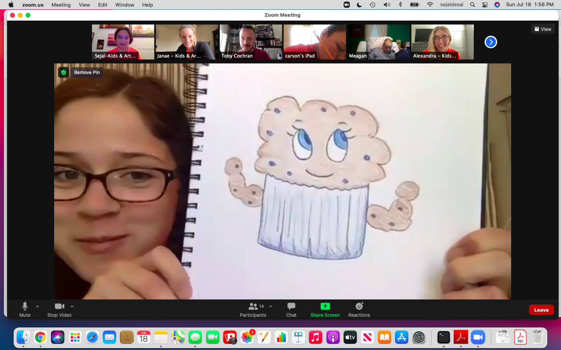Open the Meeting menu

(61, 5)
